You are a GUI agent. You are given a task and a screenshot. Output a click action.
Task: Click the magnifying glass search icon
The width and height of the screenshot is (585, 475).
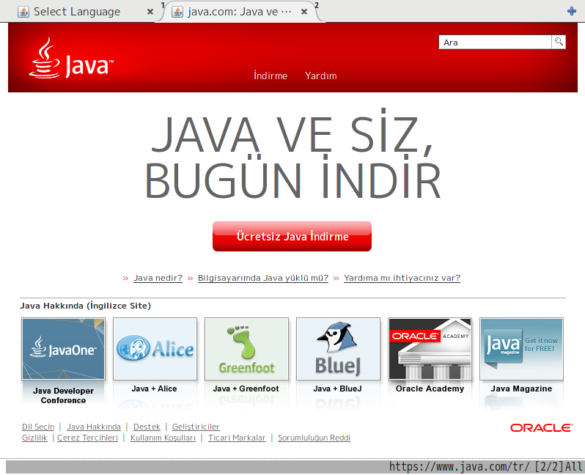[x=559, y=42]
